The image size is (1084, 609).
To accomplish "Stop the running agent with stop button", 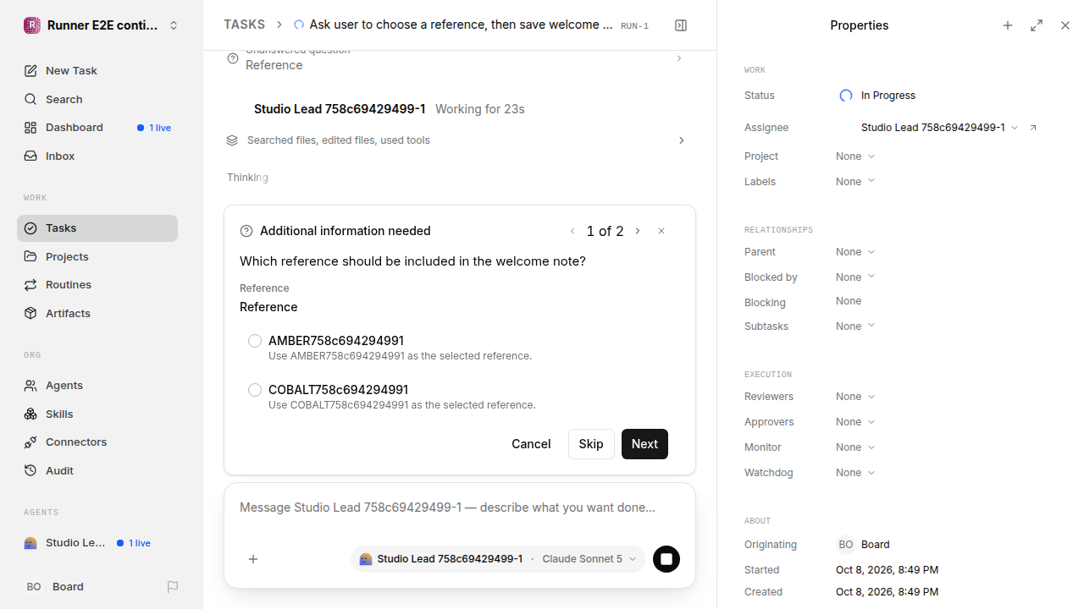I will (666, 559).
